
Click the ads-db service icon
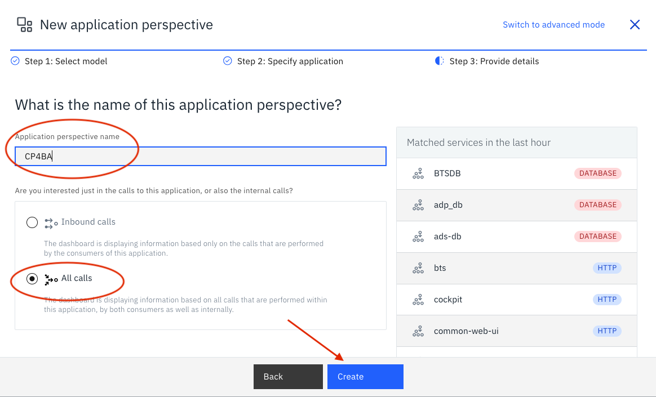(418, 237)
